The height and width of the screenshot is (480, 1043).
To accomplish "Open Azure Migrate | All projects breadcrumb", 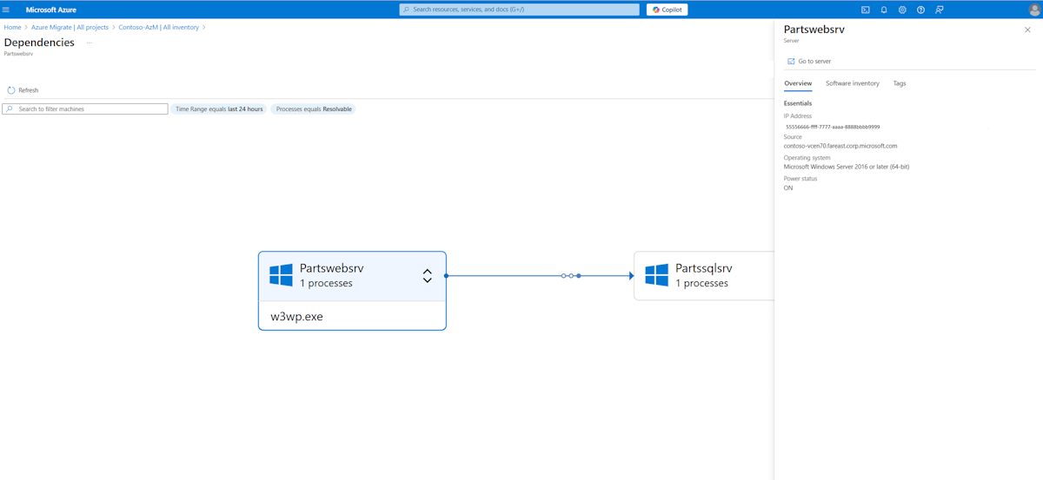I will coord(70,28).
